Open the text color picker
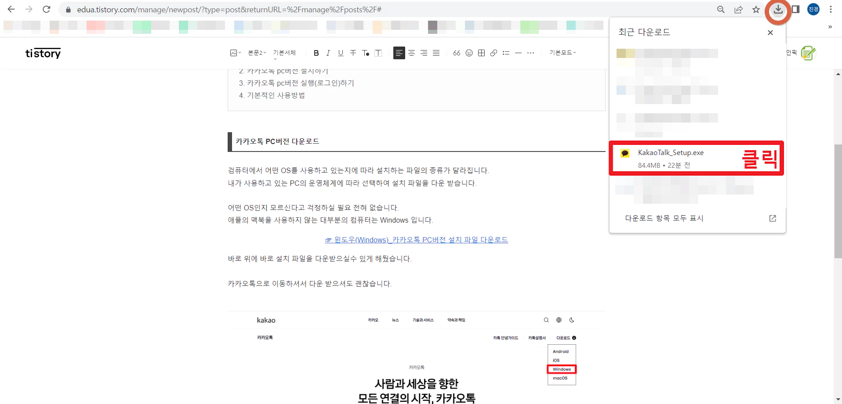The width and height of the screenshot is (842, 404). coord(365,53)
